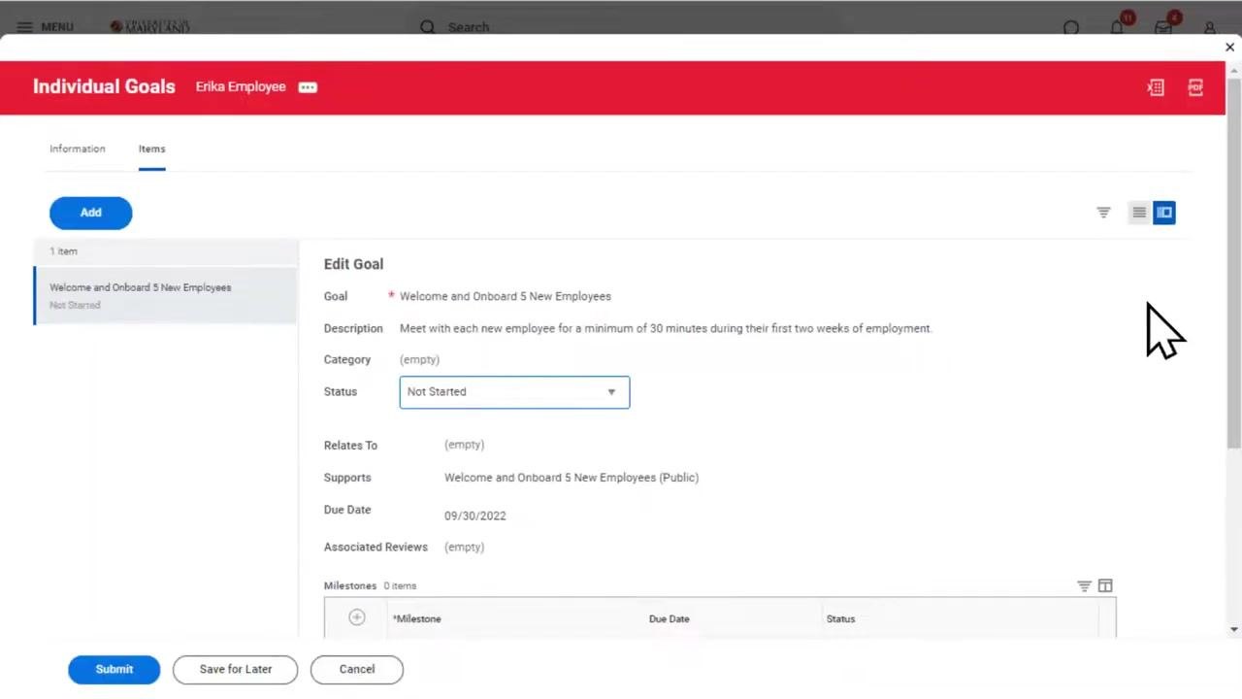Cancel editing the goal
1242x699 pixels.
point(357,669)
